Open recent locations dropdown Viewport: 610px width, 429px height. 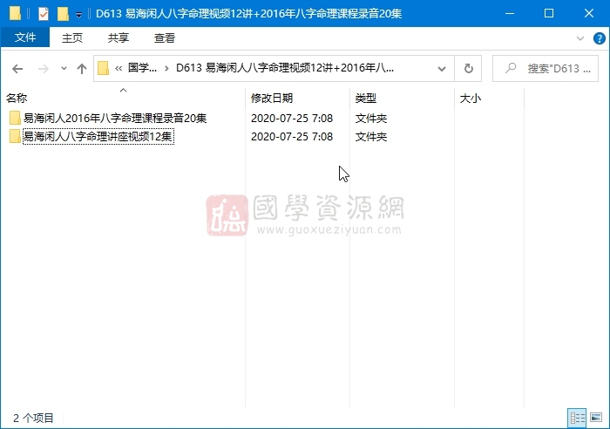(64, 69)
